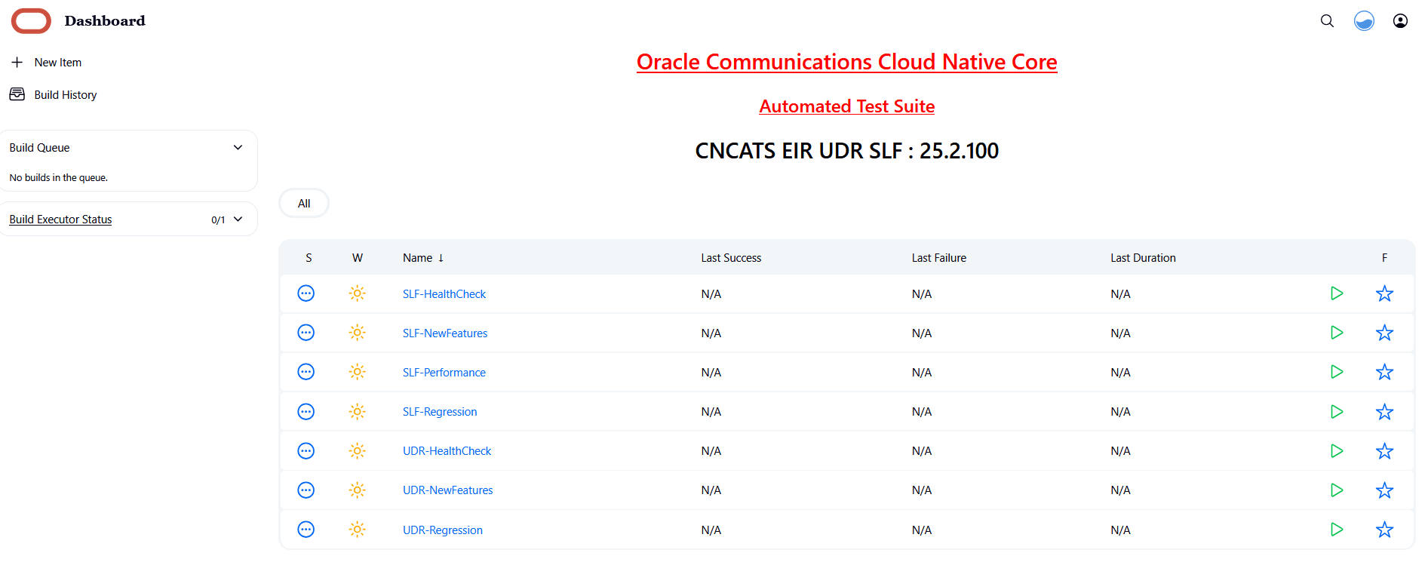Open the SLF-NewFeatures job link
This screenshot has height=562, width=1428.
[445, 333]
